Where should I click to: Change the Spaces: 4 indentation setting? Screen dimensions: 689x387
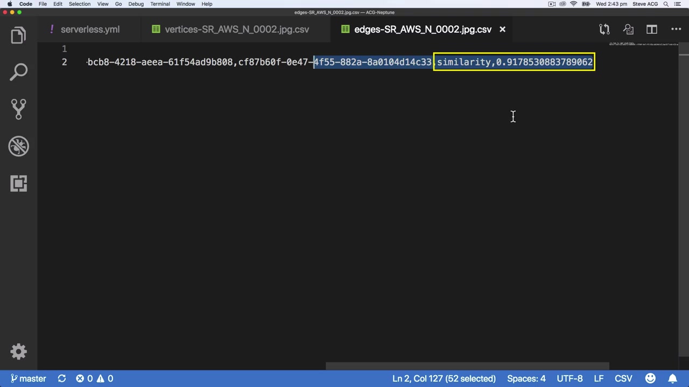coord(526,378)
